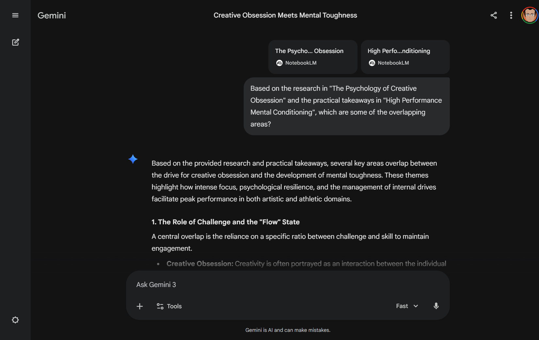Open the Tools menu
This screenshot has width=539, height=340.
169,306
